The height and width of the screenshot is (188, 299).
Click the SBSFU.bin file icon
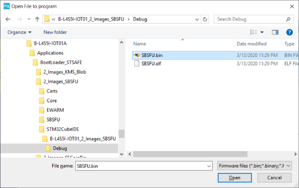[137, 55]
